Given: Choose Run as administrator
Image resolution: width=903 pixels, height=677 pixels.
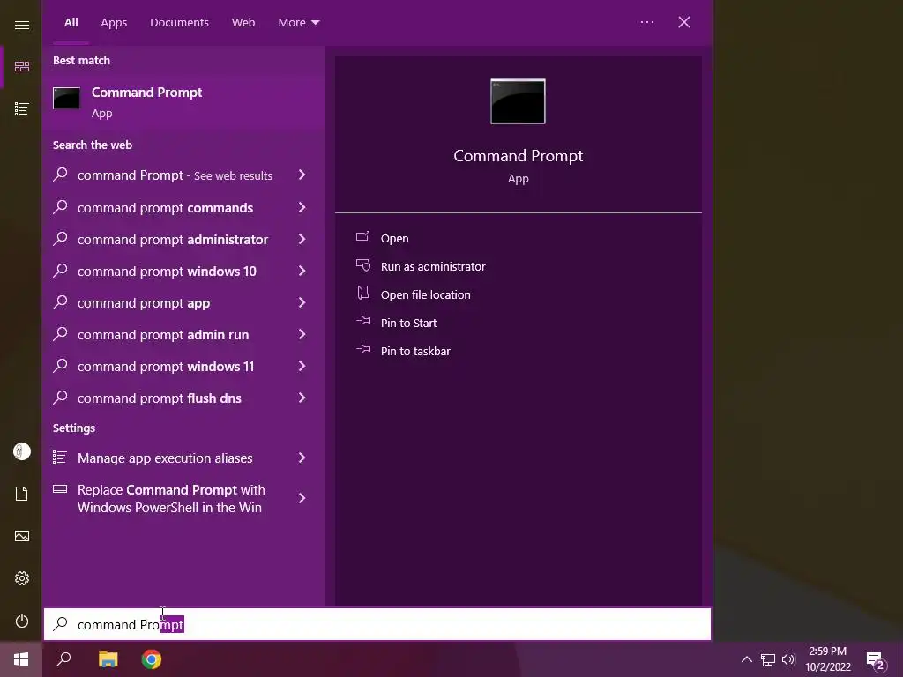Looking at the screenshot, I should pos(433,266).
